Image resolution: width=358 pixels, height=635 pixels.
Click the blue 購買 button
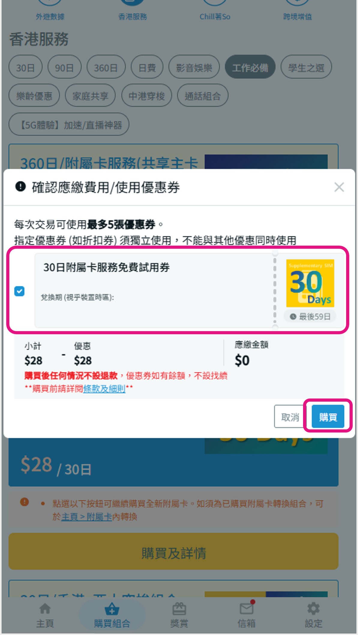click(x=328, y=417)
